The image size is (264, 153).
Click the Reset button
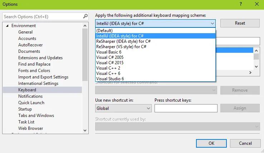click(x=240, y=23)
